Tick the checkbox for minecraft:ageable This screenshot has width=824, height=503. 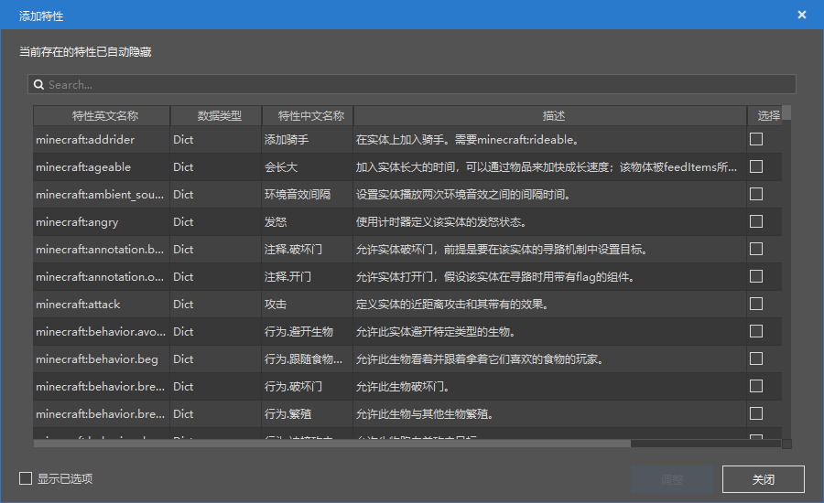tap(756, 166)
